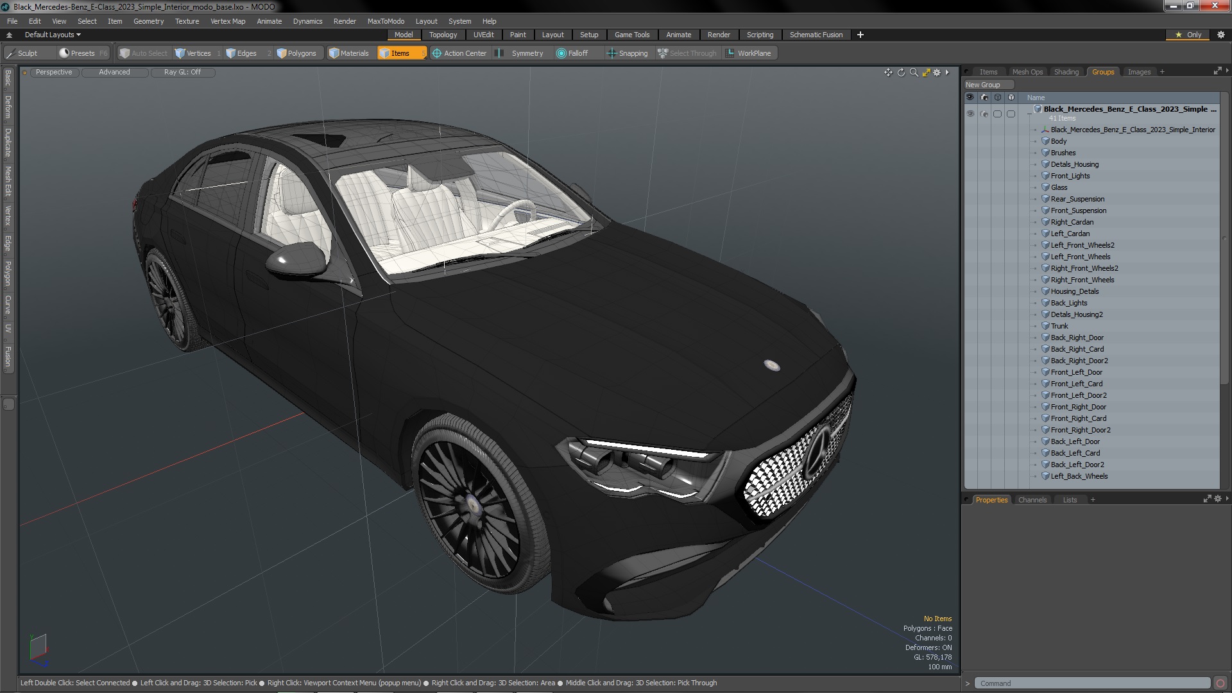Click the viewport pan/move icon
The image size is (1232, 693).
coord(888,73)
